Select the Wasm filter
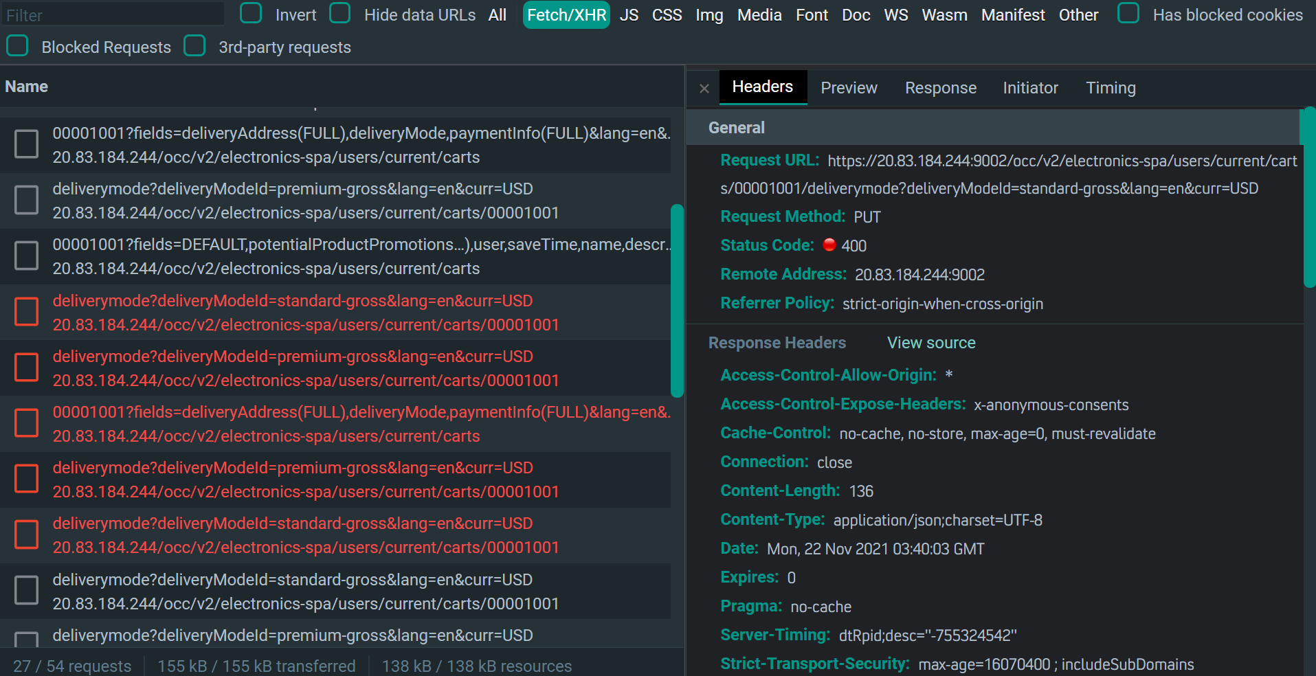1316x676 pixels. coord(944,14)
